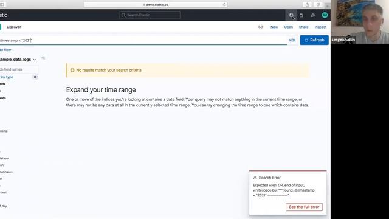Toggle the KQL language switcher
Viewport: 389px width, 219px height.
pos(292,40)
